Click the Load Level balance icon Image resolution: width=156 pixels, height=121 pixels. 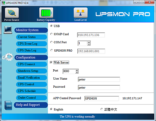click(80, 13)
